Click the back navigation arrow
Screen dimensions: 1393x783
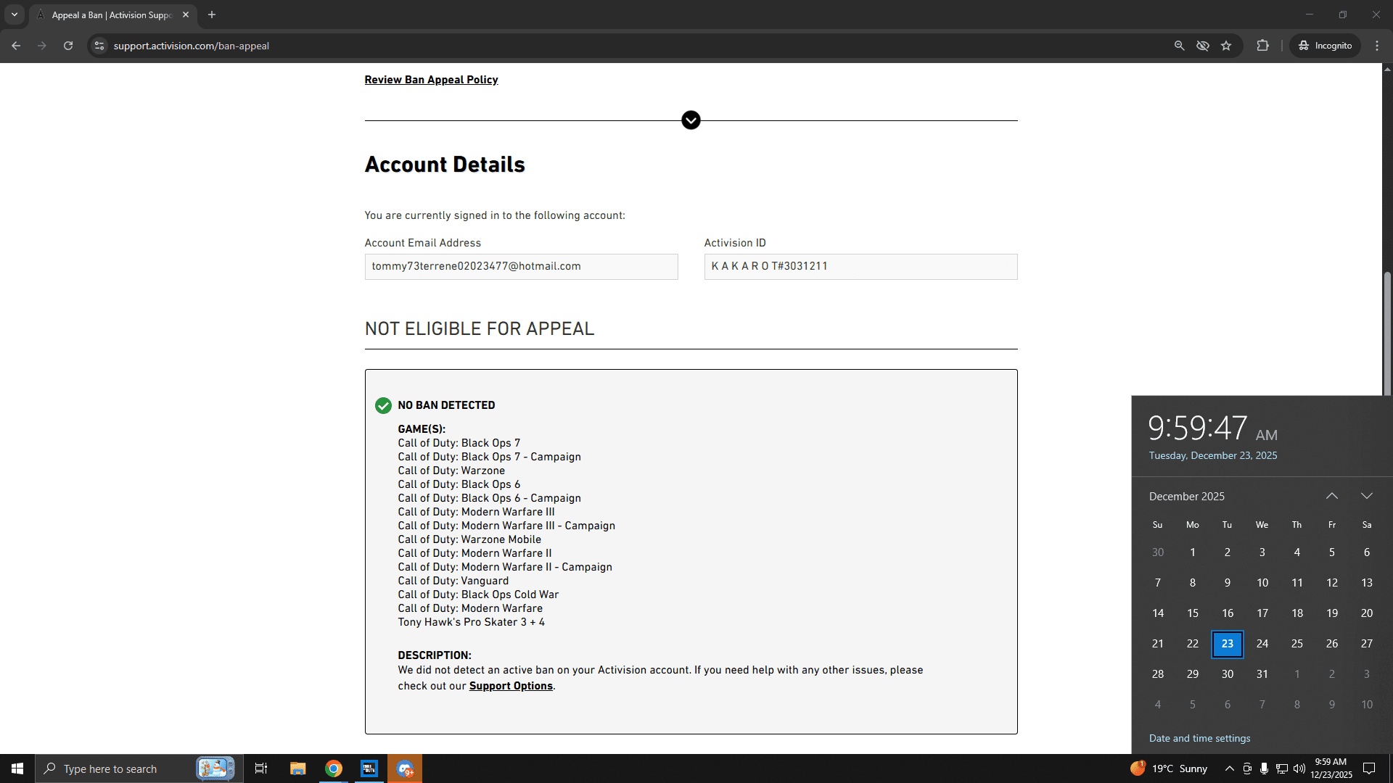(x=16, y=46)
